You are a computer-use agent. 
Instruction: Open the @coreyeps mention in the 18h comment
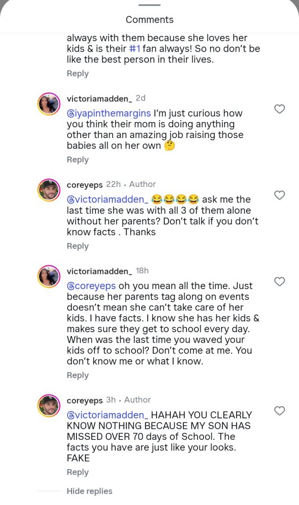[x=91, y=286]
